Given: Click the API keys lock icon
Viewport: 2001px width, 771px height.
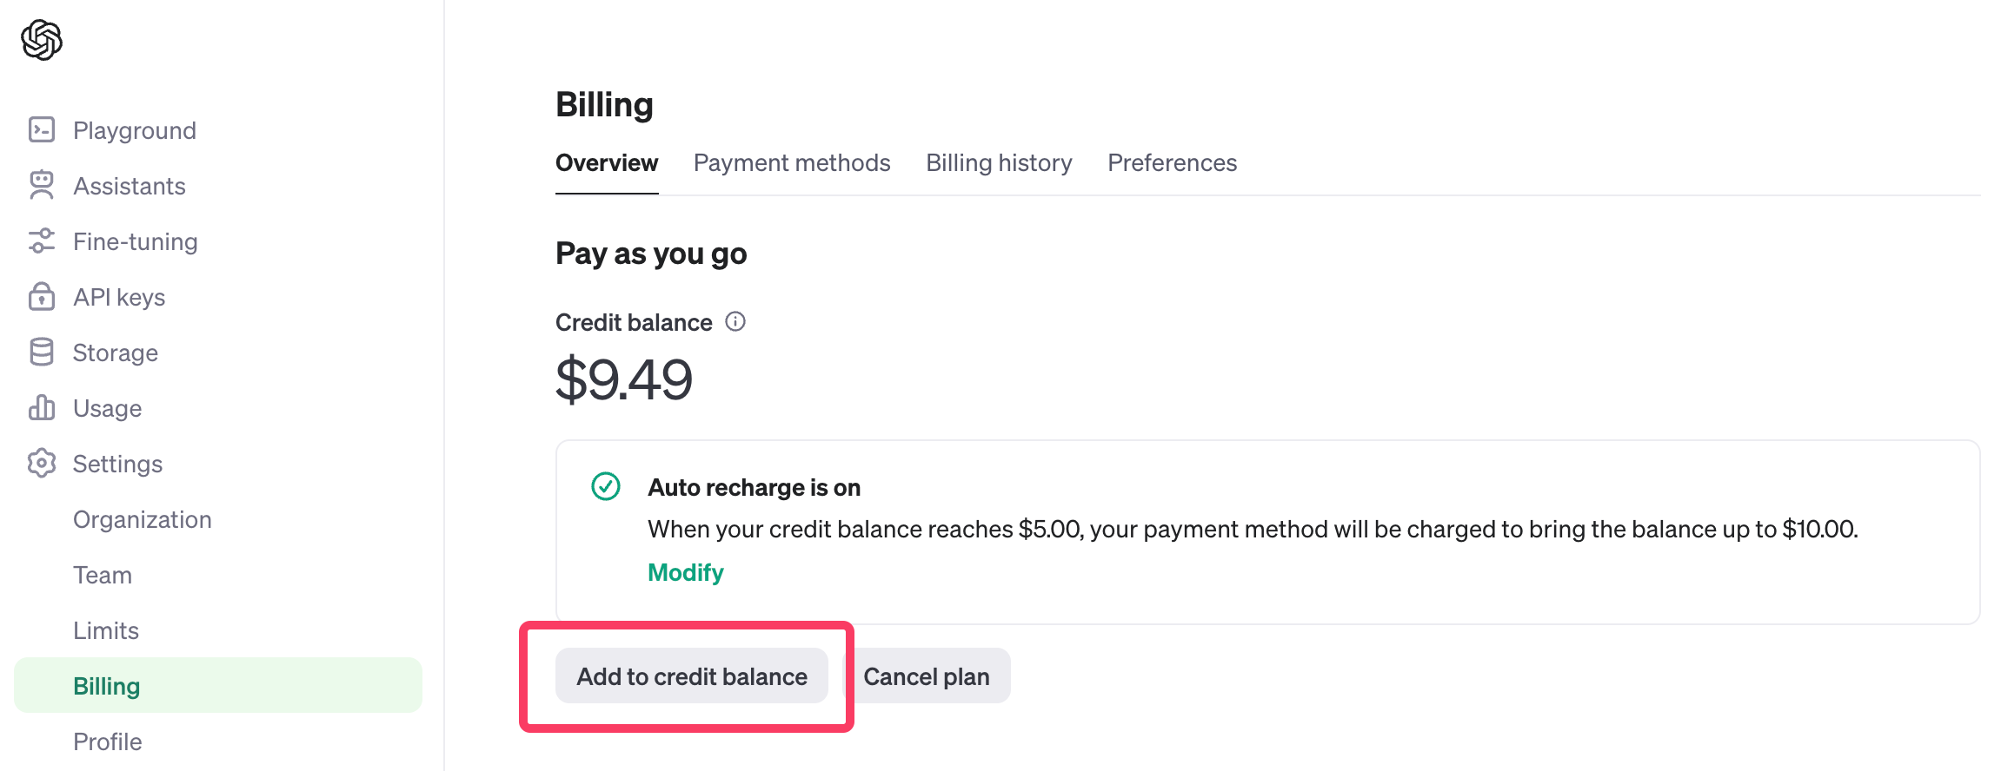Looking at the screenshot, I should pos(42,297).
